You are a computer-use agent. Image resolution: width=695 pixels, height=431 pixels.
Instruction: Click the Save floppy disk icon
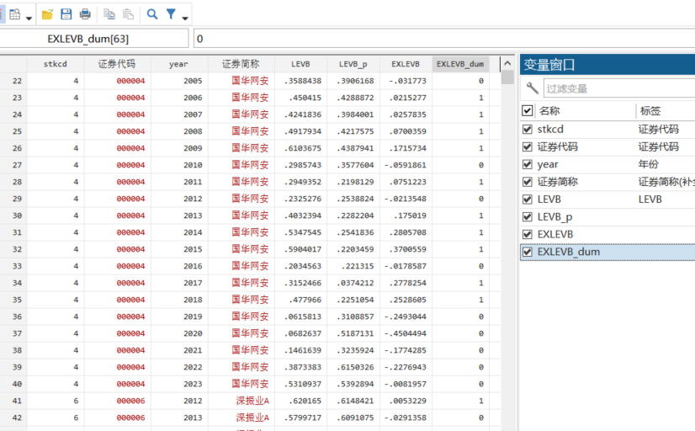66,14
